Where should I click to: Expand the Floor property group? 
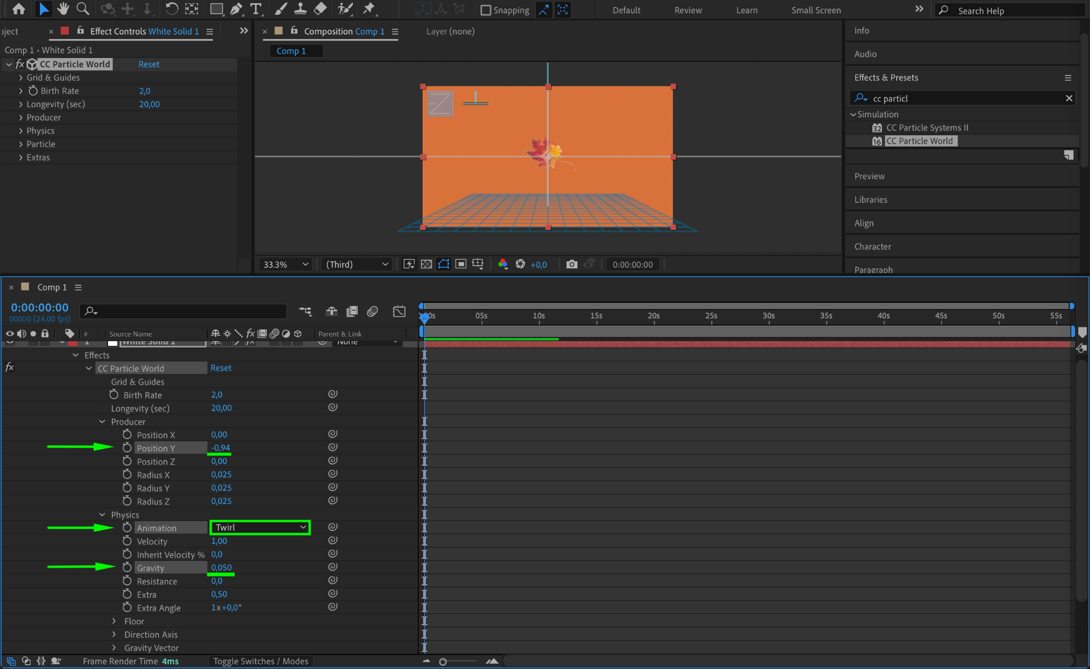coord(114,621)
